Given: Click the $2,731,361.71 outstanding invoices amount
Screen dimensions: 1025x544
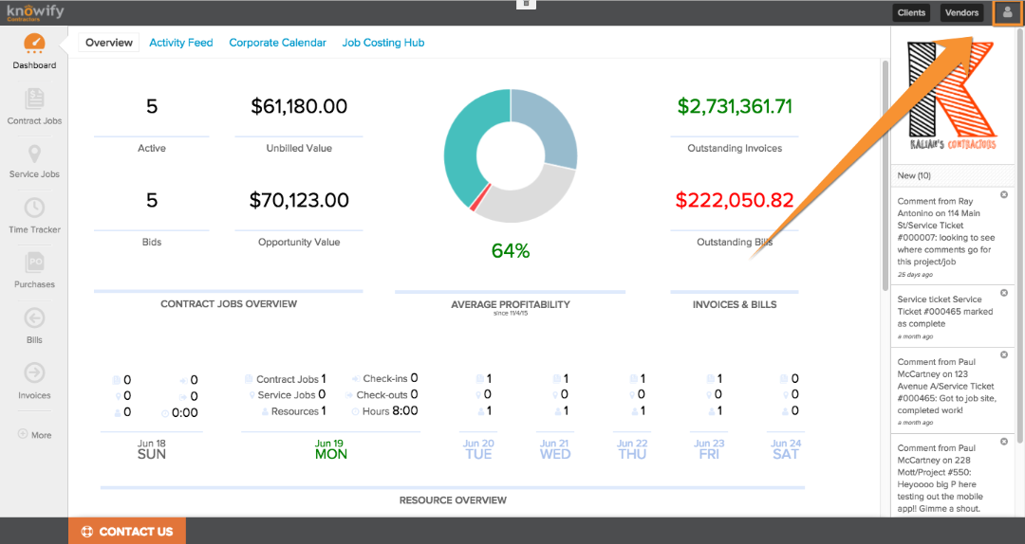Looking at the screenshot, I should (x=735, y=107).
